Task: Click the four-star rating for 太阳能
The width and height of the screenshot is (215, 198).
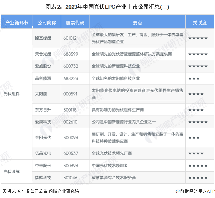Action: tap(196, 94)
